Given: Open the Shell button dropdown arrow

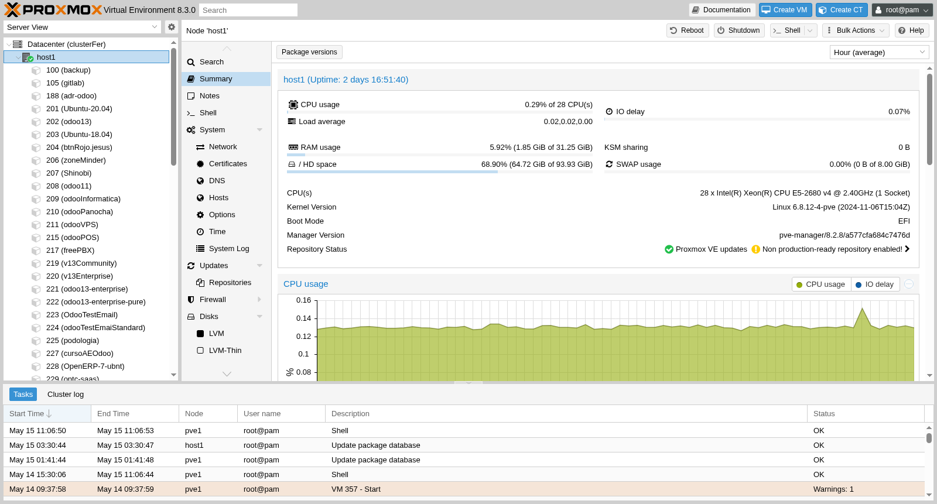Looking at the screenshot, I should click(811, 30).
